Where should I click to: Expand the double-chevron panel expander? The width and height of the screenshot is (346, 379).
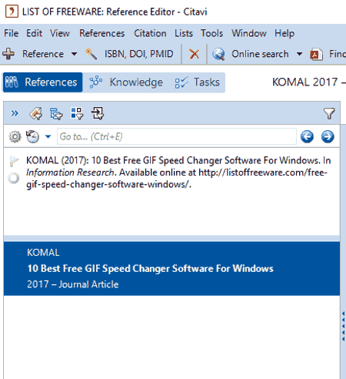click(x=15, y=113)
